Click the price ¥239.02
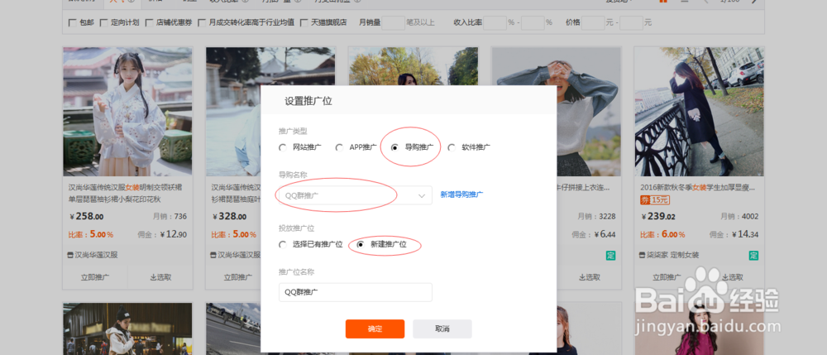827x355 pixels. [x=658, y=216]
